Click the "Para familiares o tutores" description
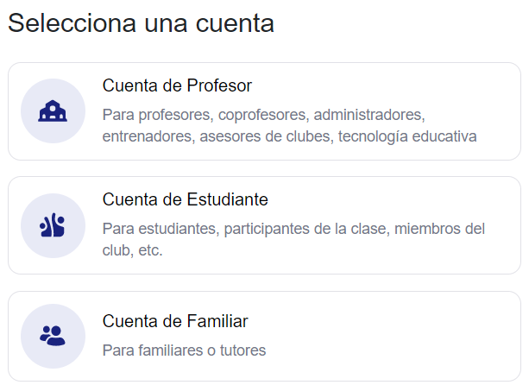Screen dimensions: 529x385 click(x=184, y=350)
